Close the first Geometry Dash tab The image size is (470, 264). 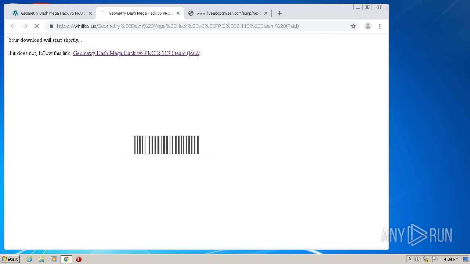click(90, 13)
